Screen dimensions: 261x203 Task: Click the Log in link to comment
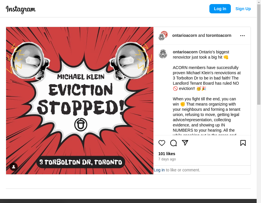coord(159,170)
